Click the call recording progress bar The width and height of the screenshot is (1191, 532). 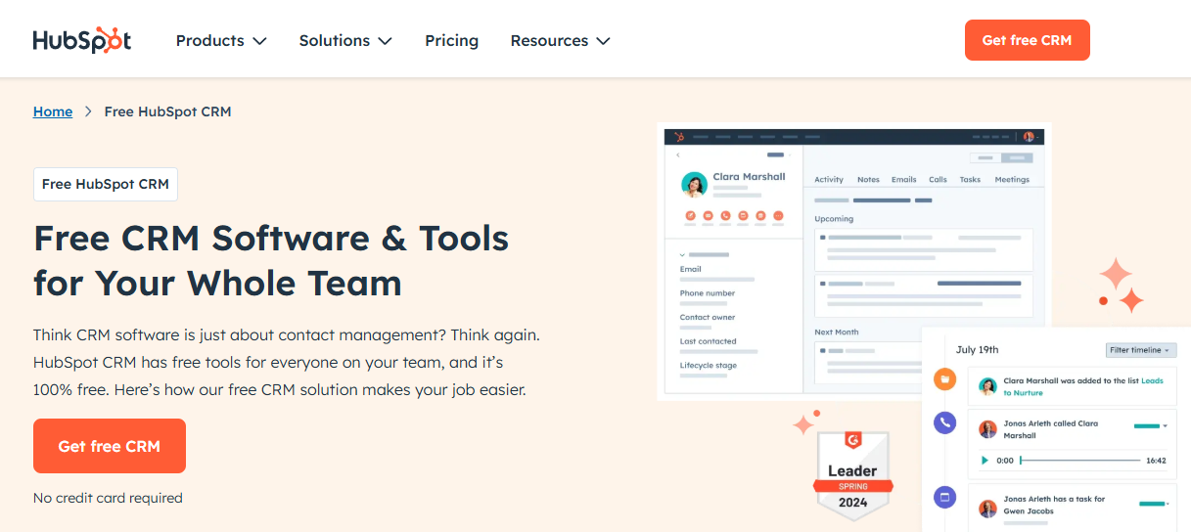click(1079, 460)
